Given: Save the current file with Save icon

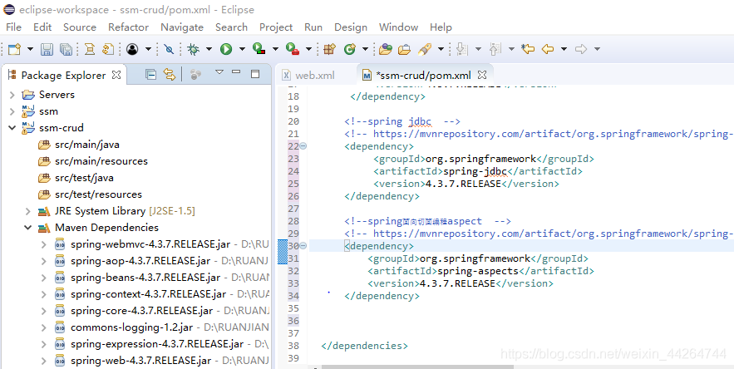Looking at the screenshot, I should pos(47,49).
